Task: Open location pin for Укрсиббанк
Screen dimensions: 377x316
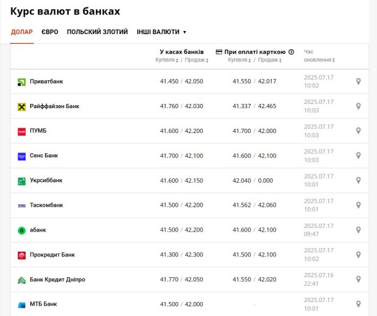Action: [358, 180]
